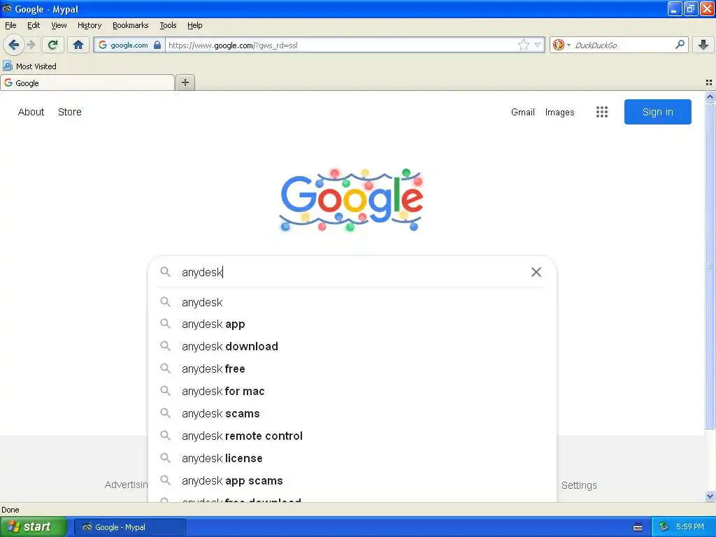Reload the page with the refresh icon

(x=52, y=45)
